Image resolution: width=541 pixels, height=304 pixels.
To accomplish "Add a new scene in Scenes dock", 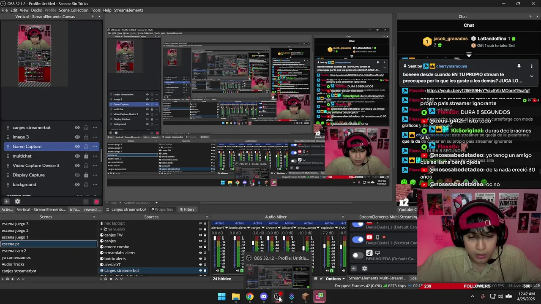I will [x=3, y=279].
